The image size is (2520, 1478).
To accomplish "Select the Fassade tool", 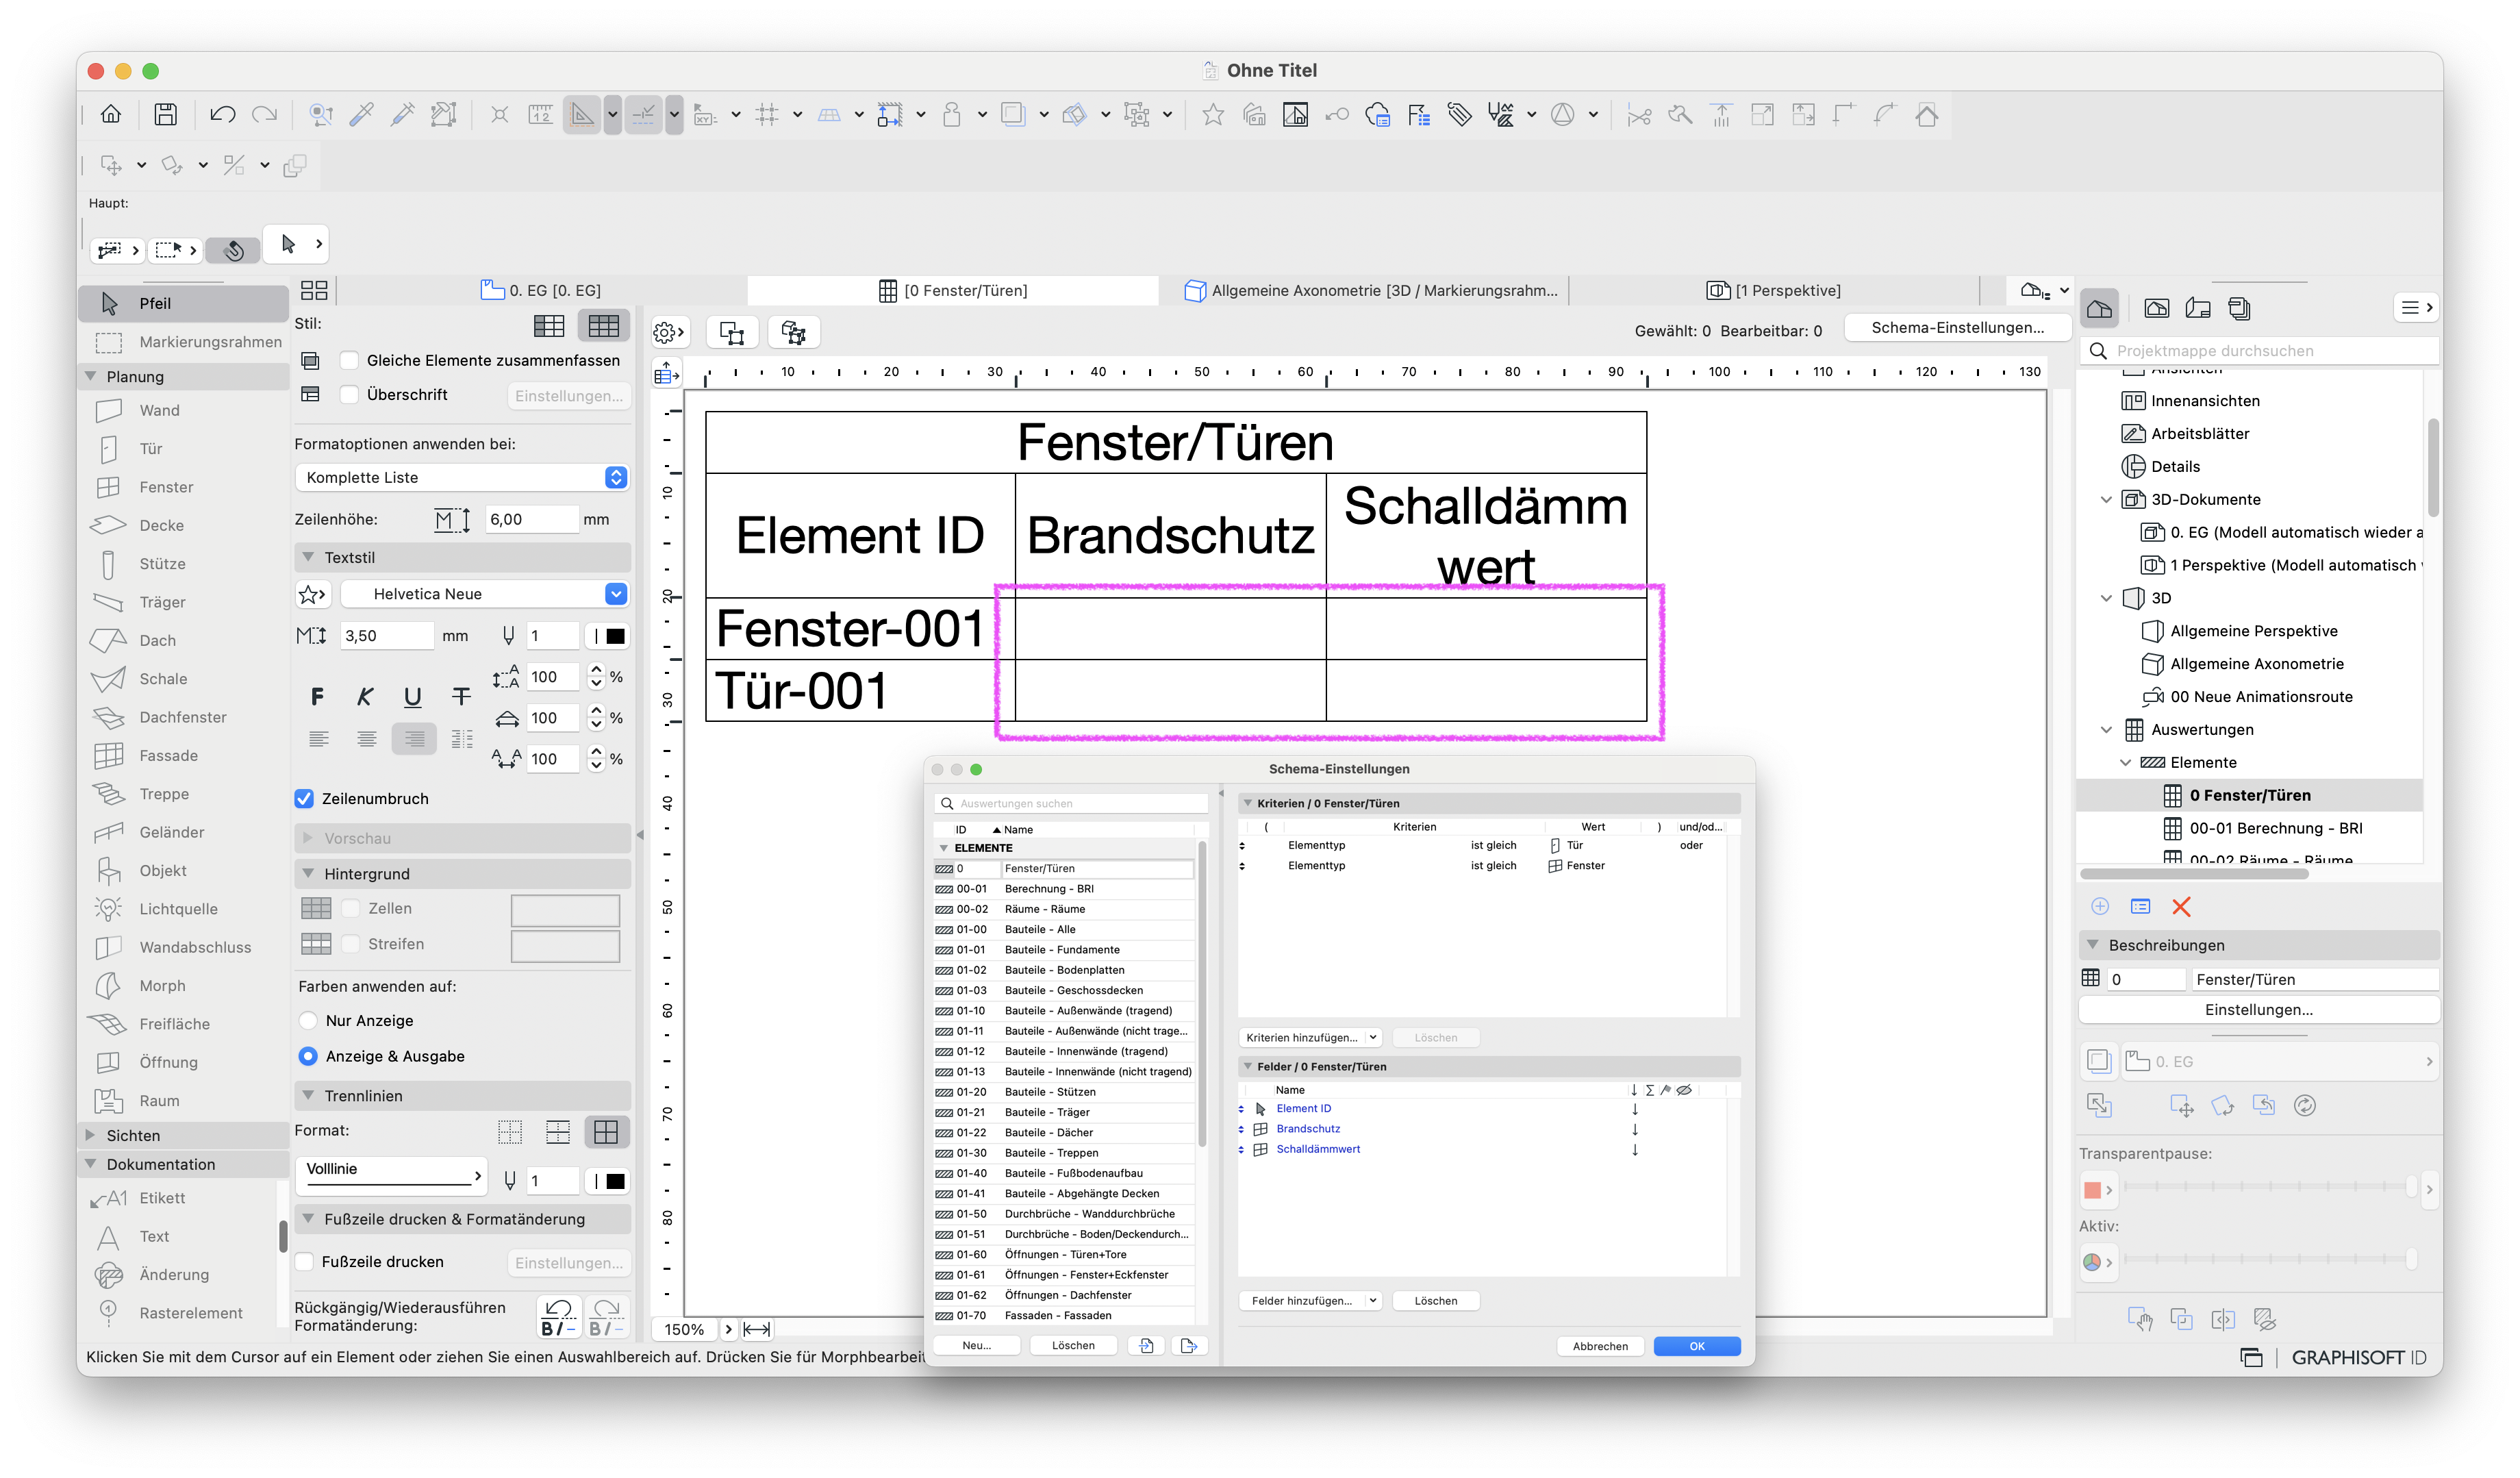I will click(183, 756).
